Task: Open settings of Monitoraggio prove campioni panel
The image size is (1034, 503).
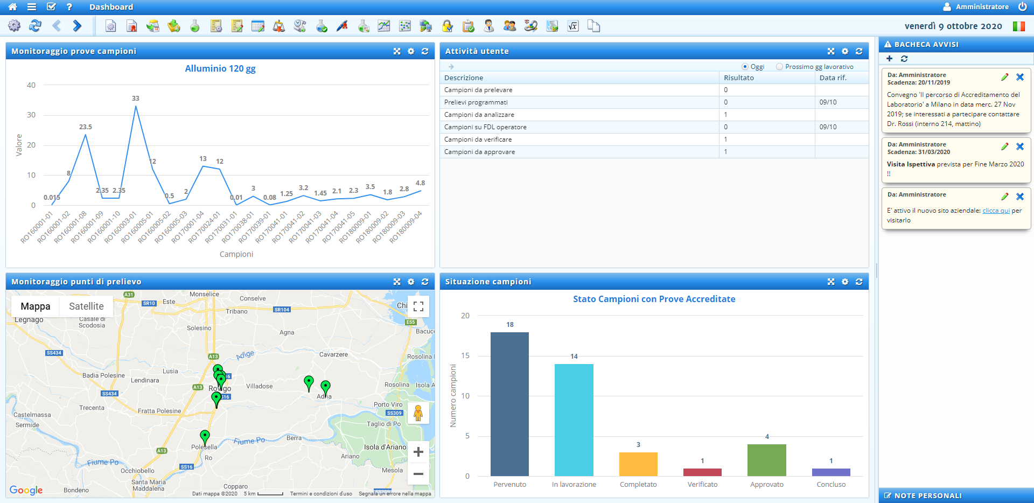Action: pyautogui.click(x=411, y=51)
